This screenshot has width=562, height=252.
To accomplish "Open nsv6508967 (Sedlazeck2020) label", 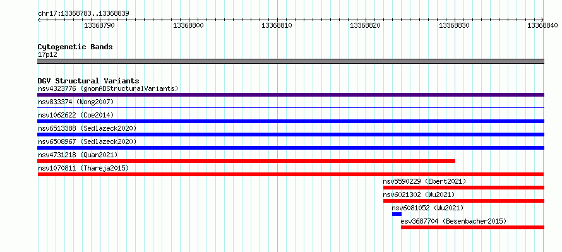I will point(87,141).
